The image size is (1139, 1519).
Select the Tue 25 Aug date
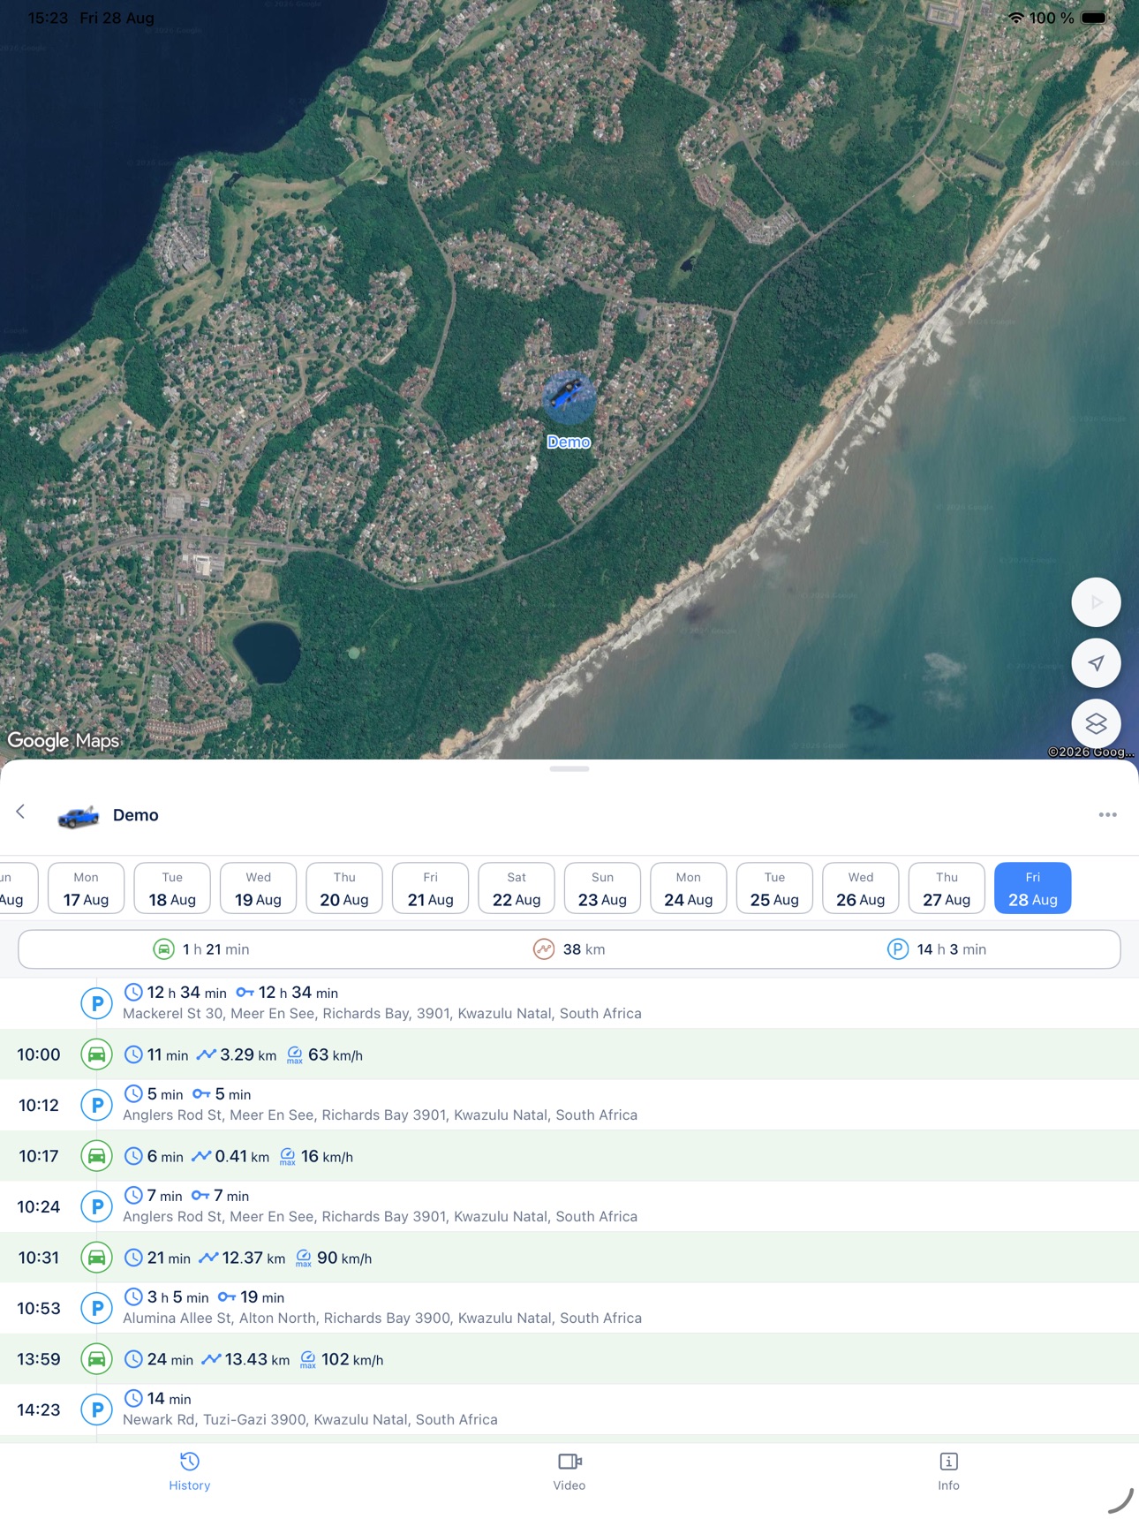pos(774,888)
